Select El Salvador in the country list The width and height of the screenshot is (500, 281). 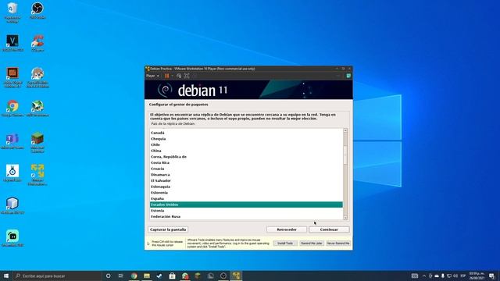(247, 180)
